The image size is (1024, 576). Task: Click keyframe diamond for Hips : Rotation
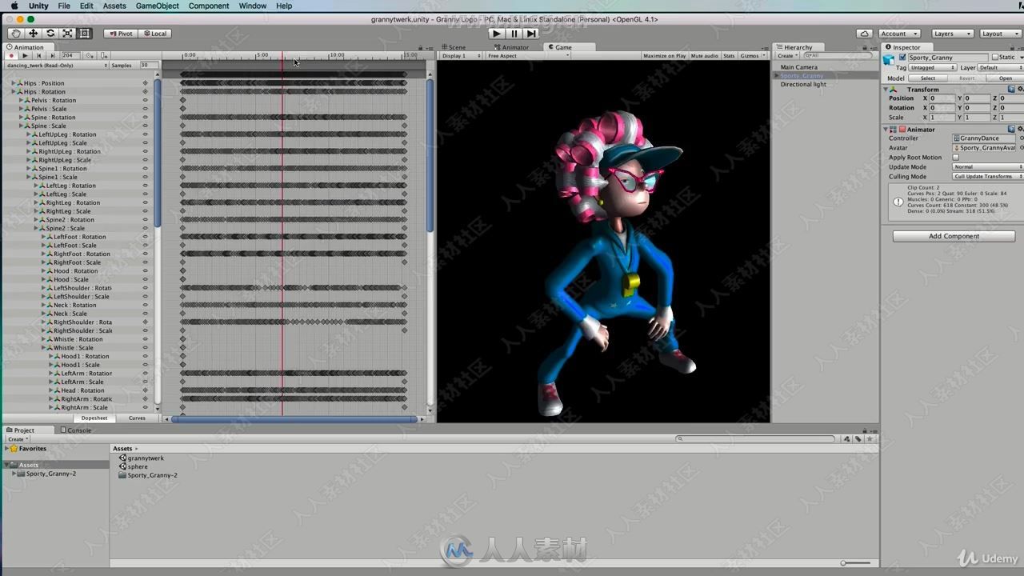tap(145, 91)
